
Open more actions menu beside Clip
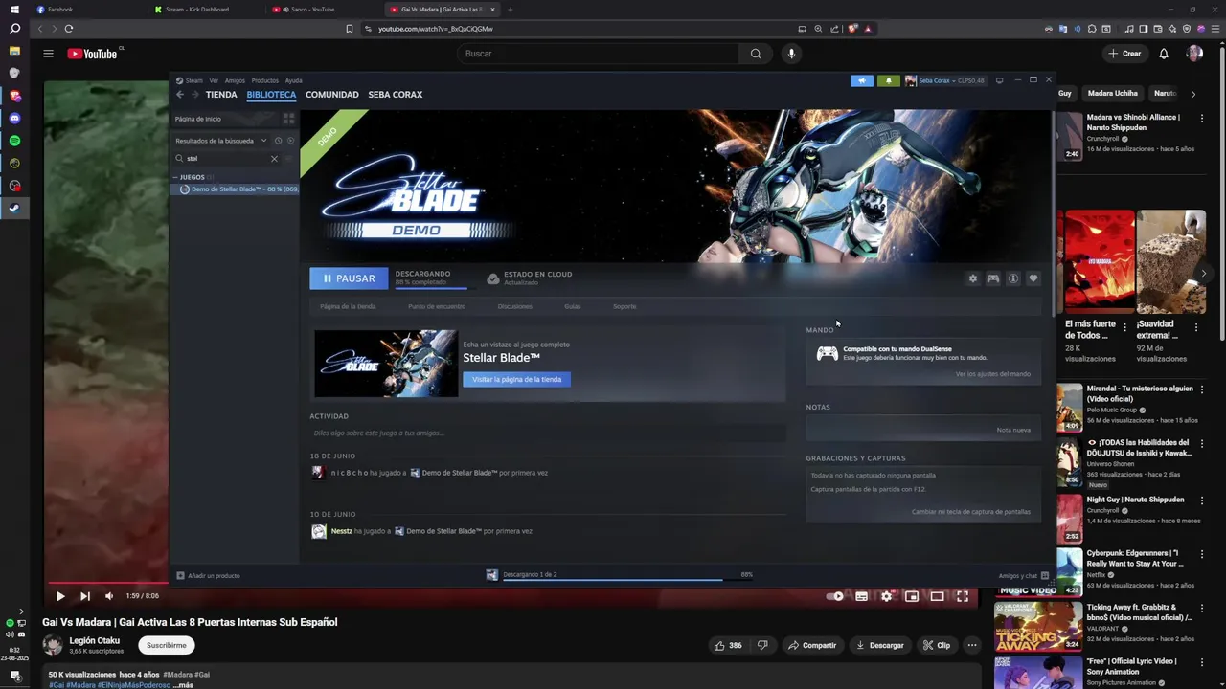coord(972,645)
